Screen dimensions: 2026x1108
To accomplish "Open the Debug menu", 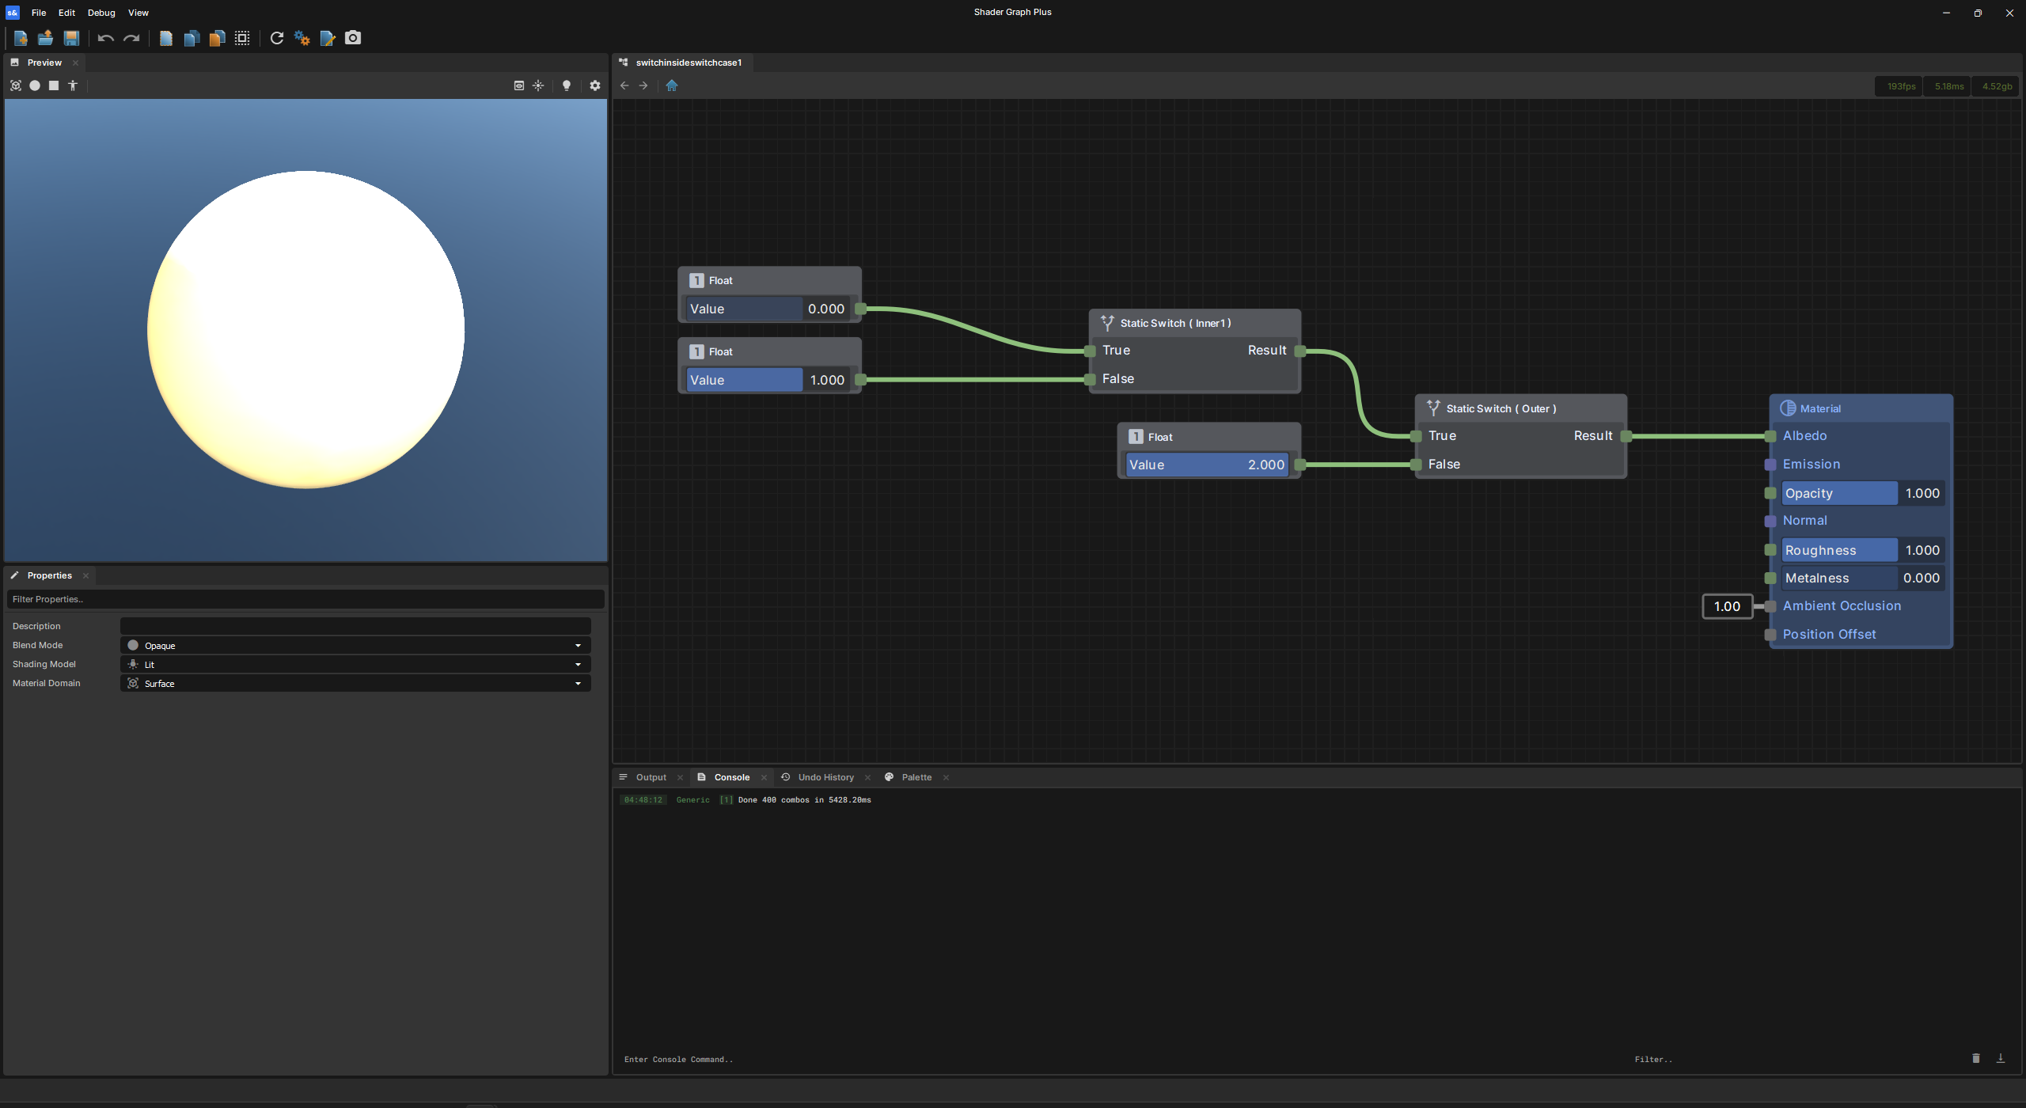I will 101,13.
